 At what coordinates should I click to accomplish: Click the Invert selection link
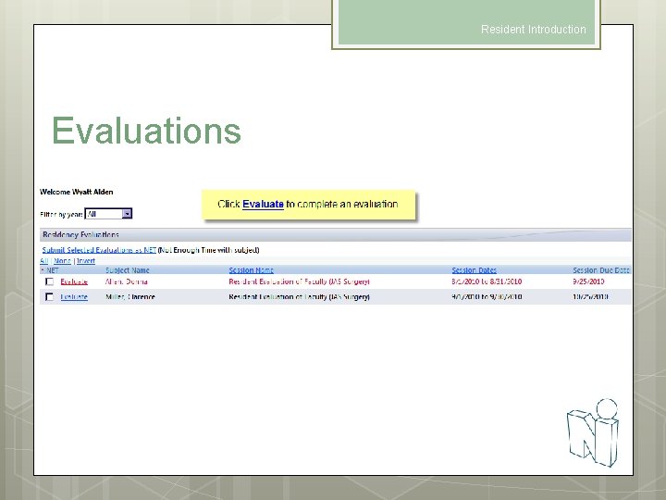(86, 260)
